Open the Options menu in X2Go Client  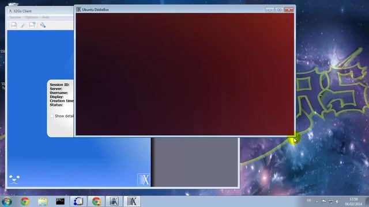31,17
